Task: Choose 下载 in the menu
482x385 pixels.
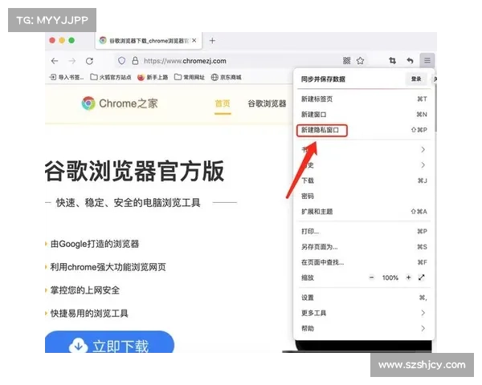Action: (308, 180)
